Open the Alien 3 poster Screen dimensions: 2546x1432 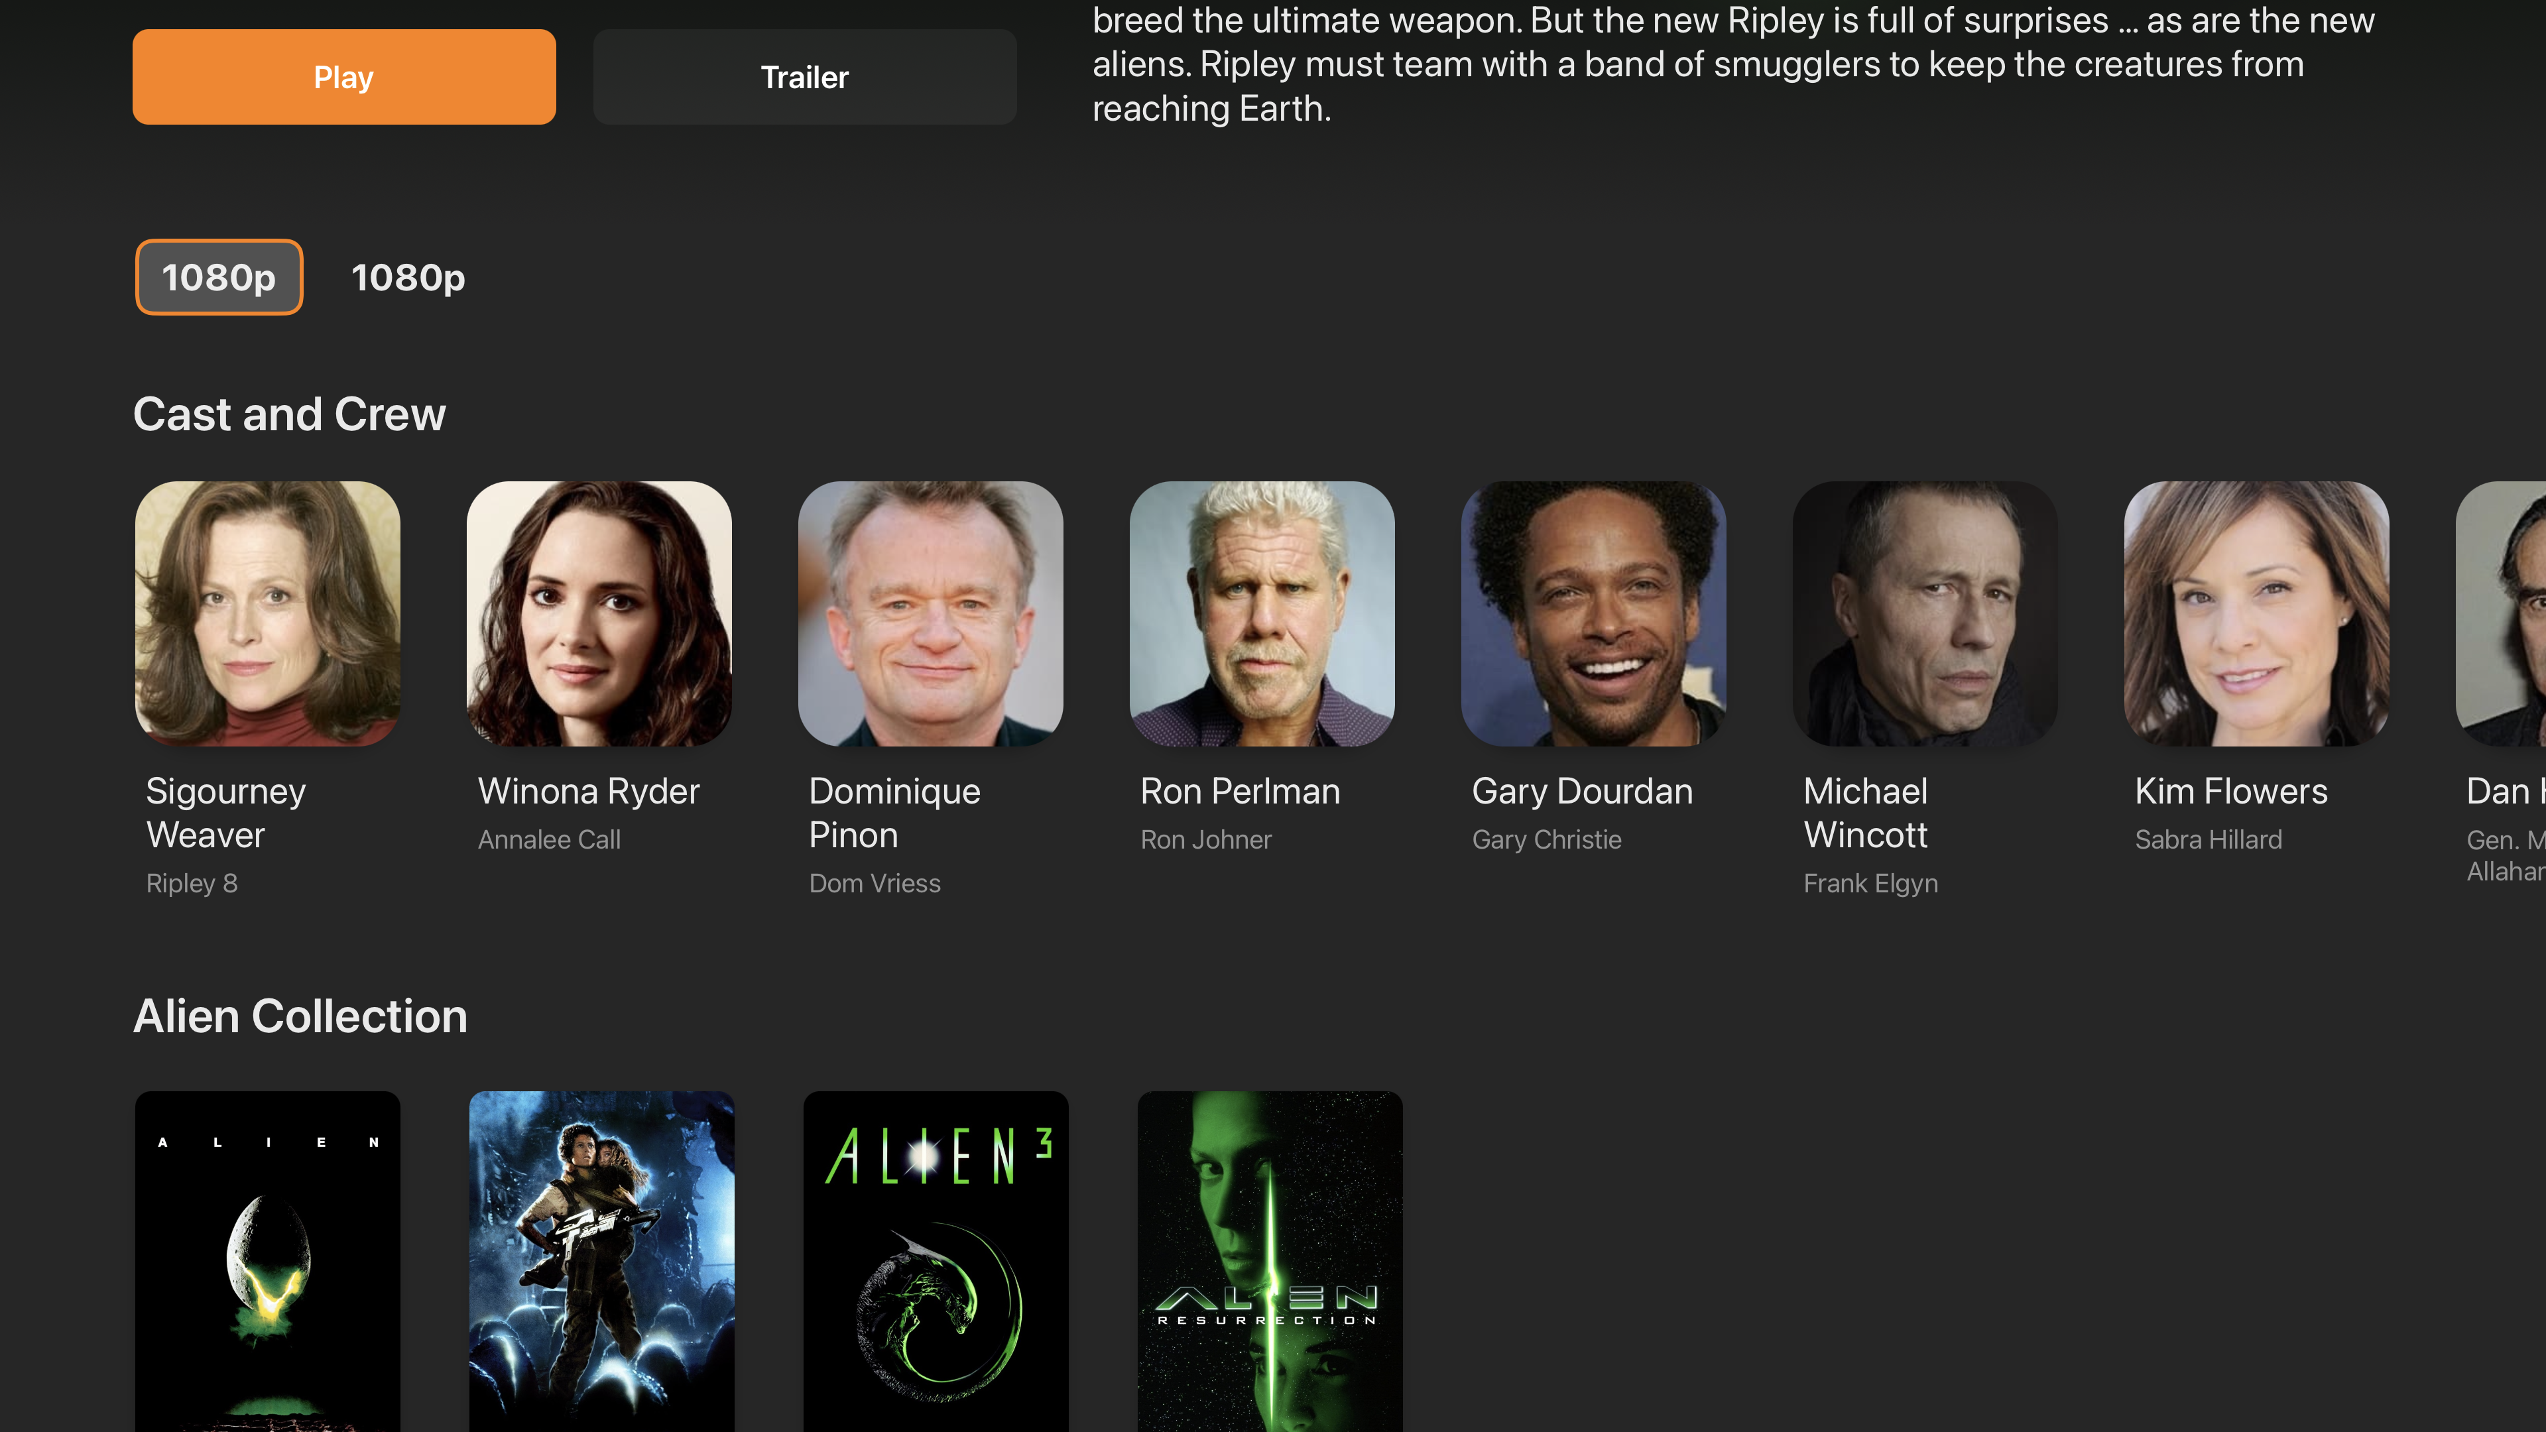pyautogui.click(x=936, y=1261)
